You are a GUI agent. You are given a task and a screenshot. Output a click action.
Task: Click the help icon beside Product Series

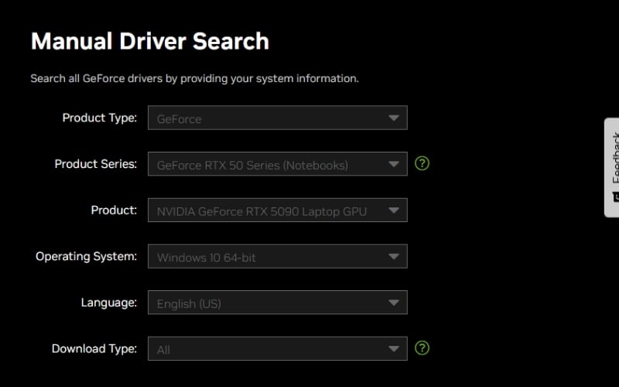422,163
